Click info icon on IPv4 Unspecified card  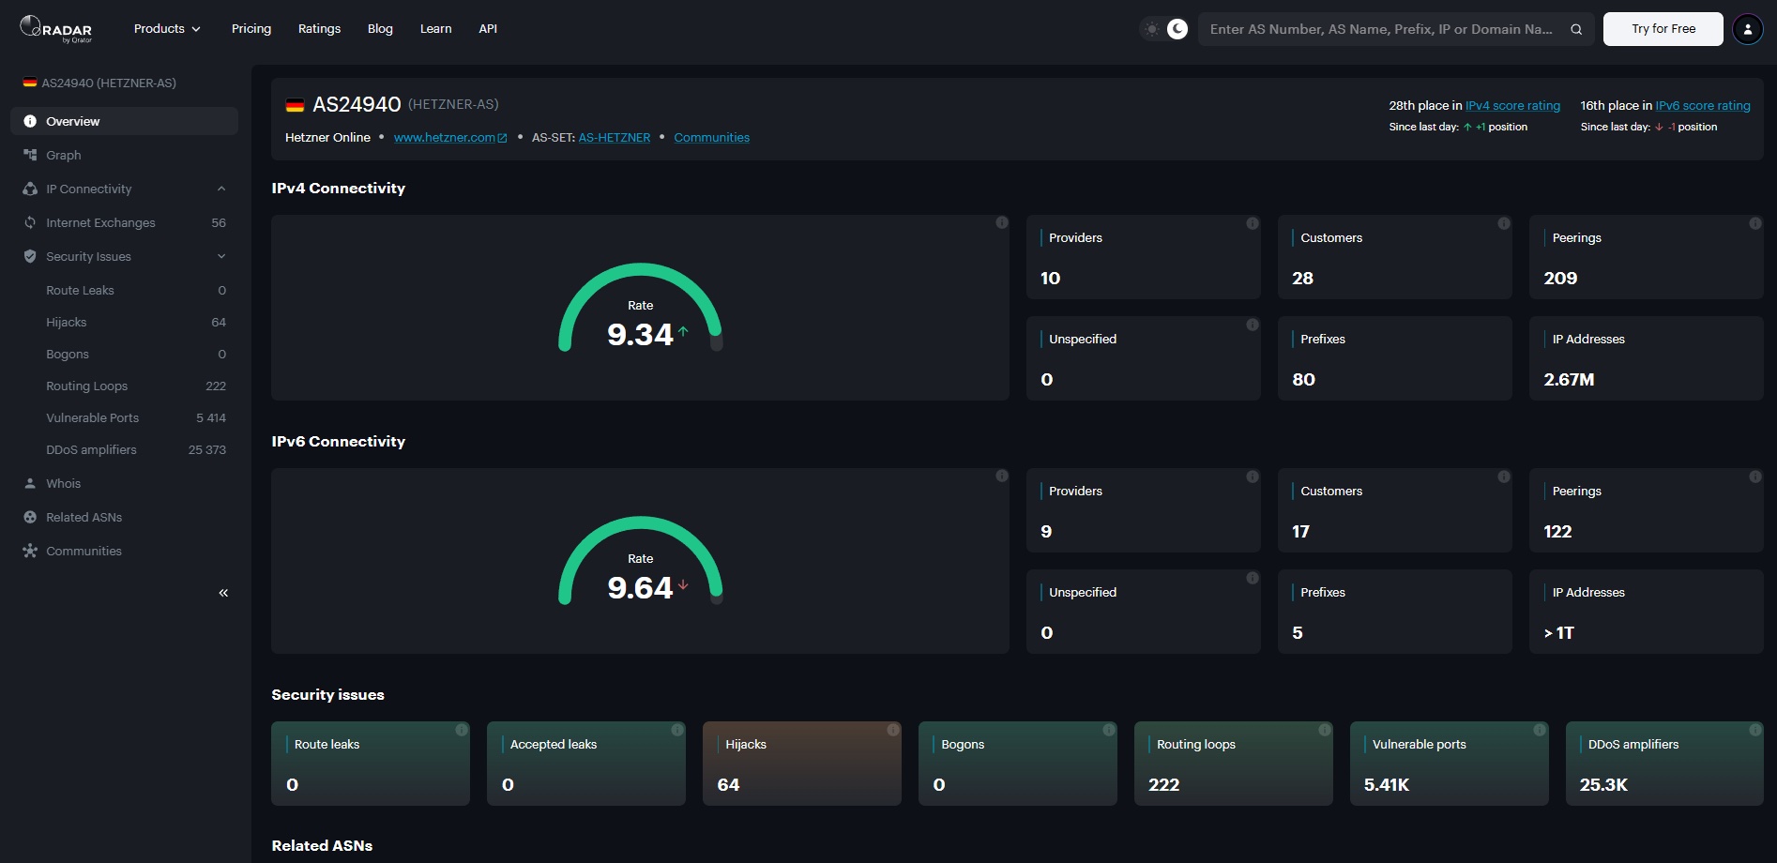[1253, 325]
